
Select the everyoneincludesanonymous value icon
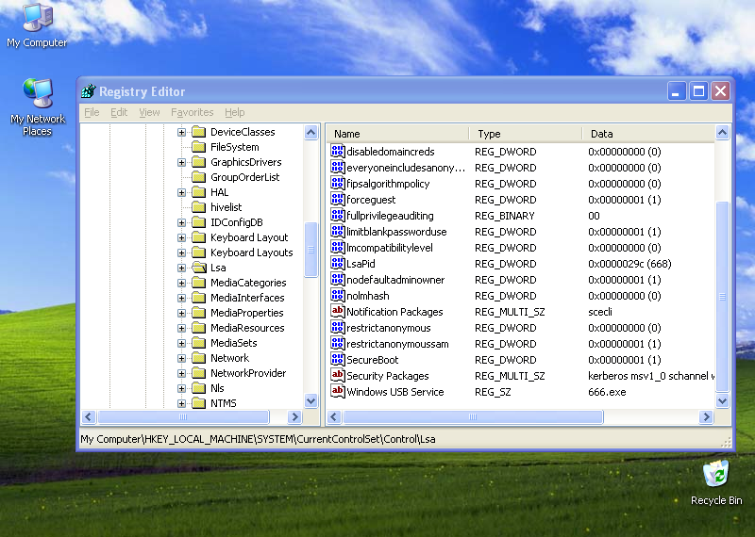pyautogui.click(x=338, y=168)
